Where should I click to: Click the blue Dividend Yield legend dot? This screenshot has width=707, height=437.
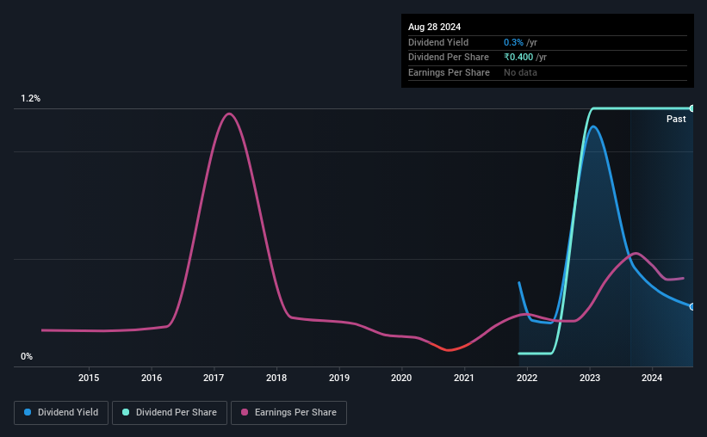click(x=28, y=413)
